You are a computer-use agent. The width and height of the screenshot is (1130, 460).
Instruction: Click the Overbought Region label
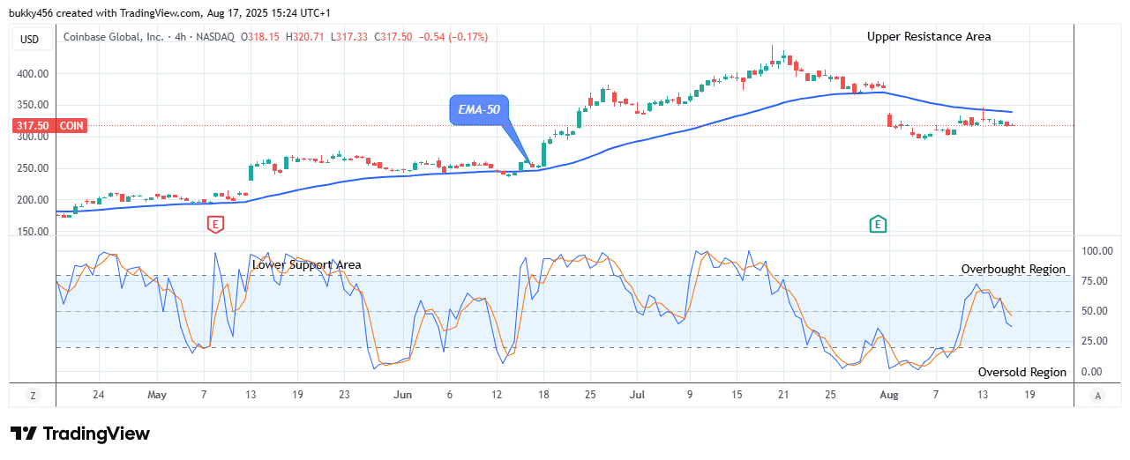[x=1013, y=269]
